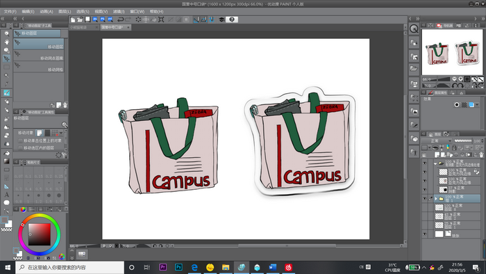Open Layer menu (图层)
The width and height of the screenshot is (486, 274).
click(x=65, y=12)
